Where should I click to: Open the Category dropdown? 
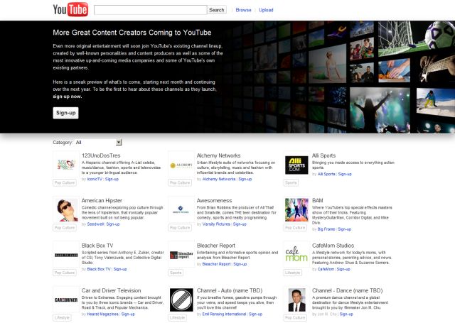point(98,142)
